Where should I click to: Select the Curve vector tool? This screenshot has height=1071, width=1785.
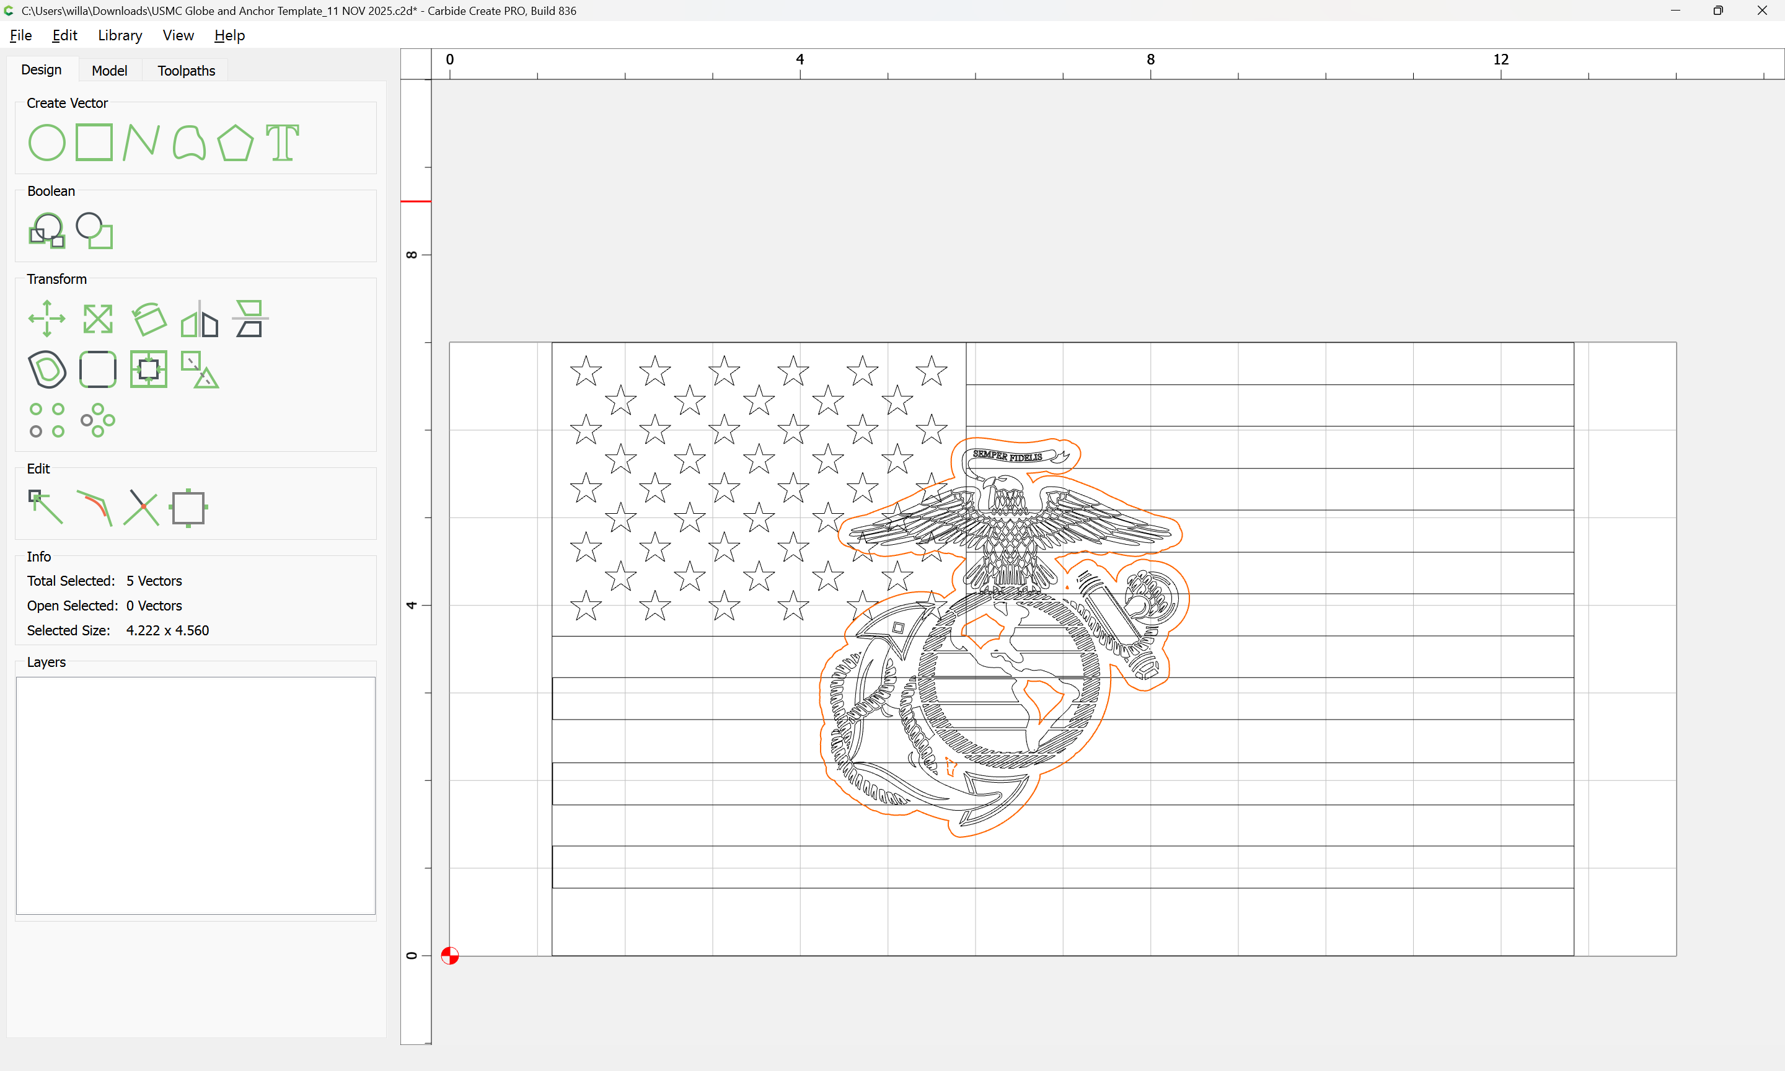189,142
